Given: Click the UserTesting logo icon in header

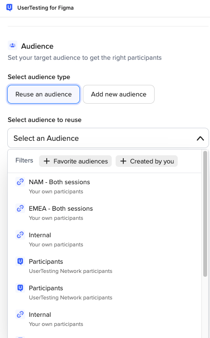Looking at the screenshot, I should (x=9, y=8).
